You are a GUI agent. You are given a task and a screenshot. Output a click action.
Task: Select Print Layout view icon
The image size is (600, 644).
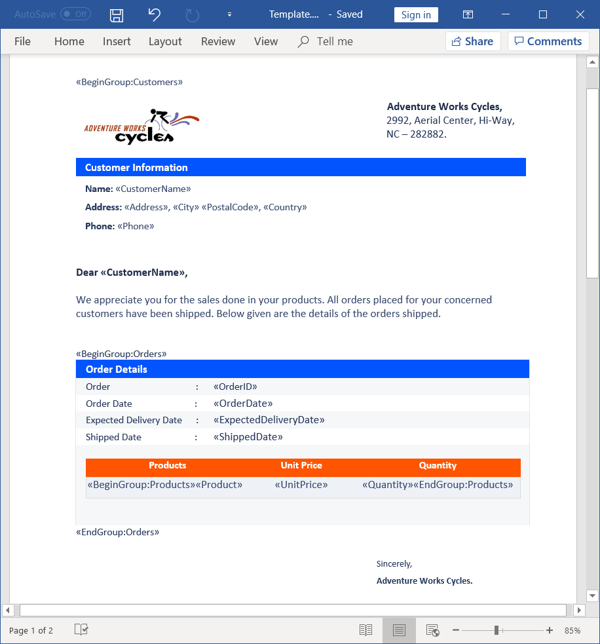(399, 630)
